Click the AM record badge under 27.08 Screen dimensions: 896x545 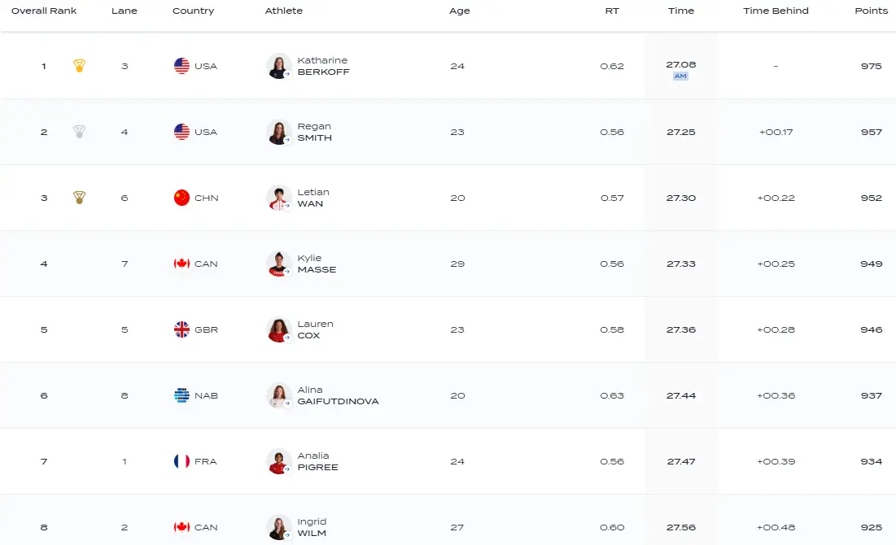coord(680,76)
